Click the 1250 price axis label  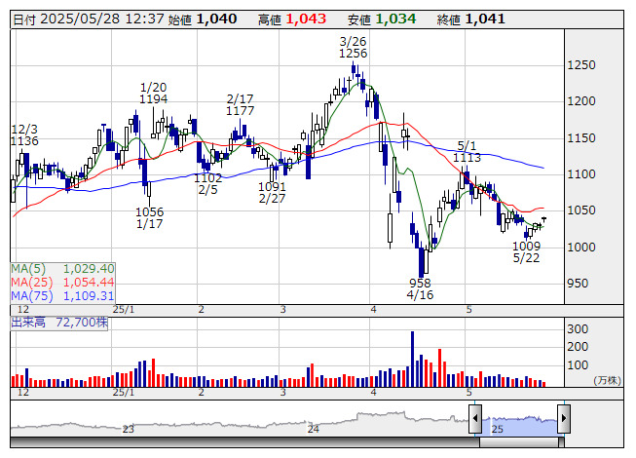click(x=581, y=65)
